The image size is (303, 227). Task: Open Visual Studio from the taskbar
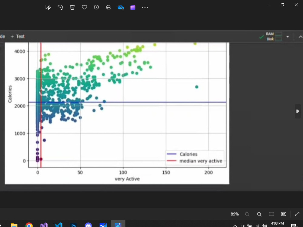pyautogui.click(x=44, y=225)
